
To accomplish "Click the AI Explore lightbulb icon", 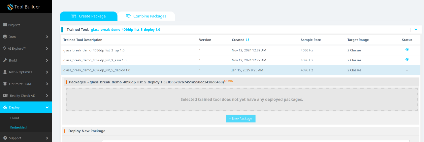I will pos(5,48).
